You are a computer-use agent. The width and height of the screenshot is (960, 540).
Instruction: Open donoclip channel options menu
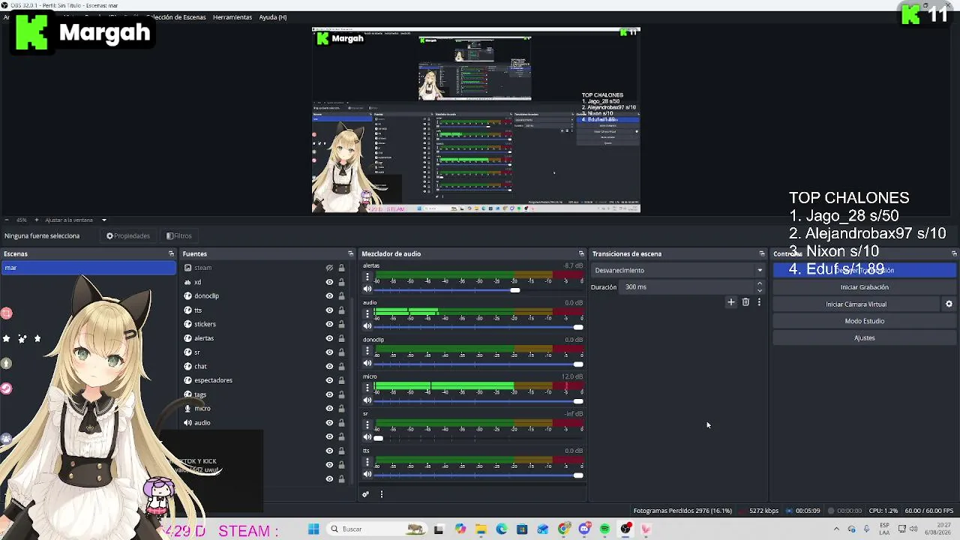pos(367,351)
